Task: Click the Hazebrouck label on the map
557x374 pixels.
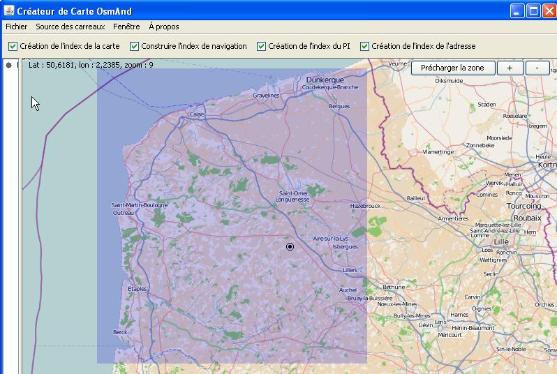Action: tap(366, 206)
